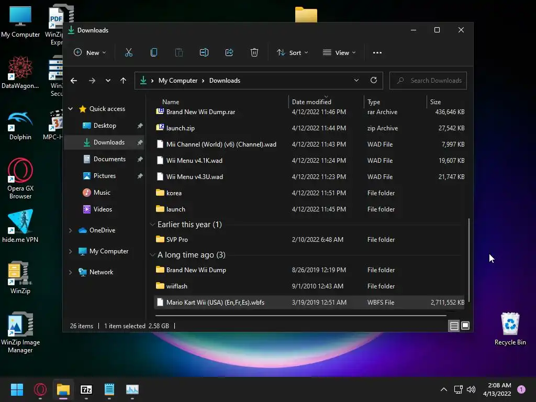
Task: Collapse the Earlier this year group
Action: 152,225
